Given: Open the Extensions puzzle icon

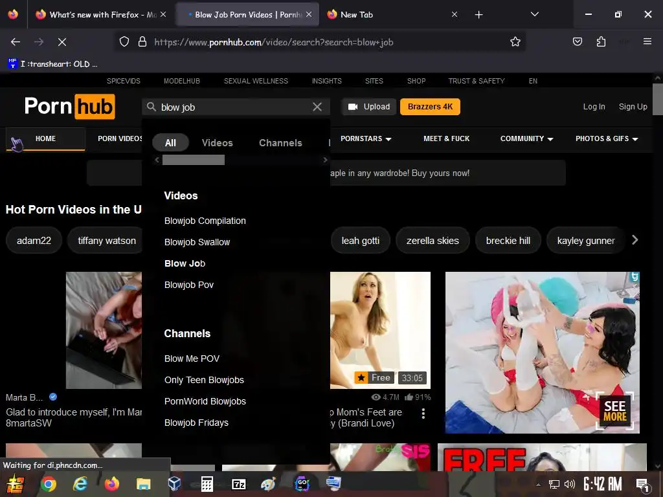Looking at the screenshot, I should [x=601, y=42].
